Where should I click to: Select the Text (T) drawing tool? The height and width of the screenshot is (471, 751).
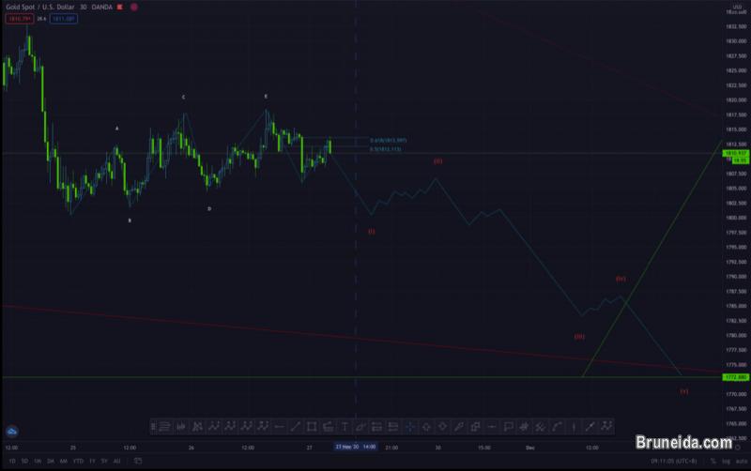pos(345,427)
